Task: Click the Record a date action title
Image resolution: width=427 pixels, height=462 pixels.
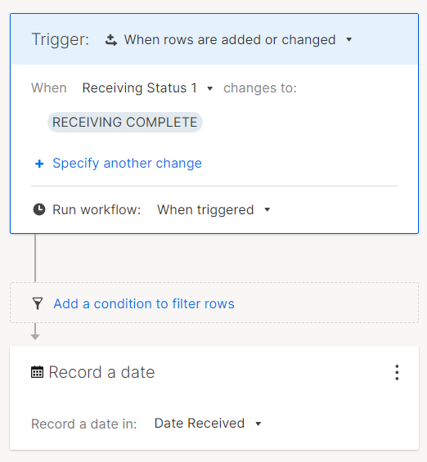Action: click(x=101, y=372)
